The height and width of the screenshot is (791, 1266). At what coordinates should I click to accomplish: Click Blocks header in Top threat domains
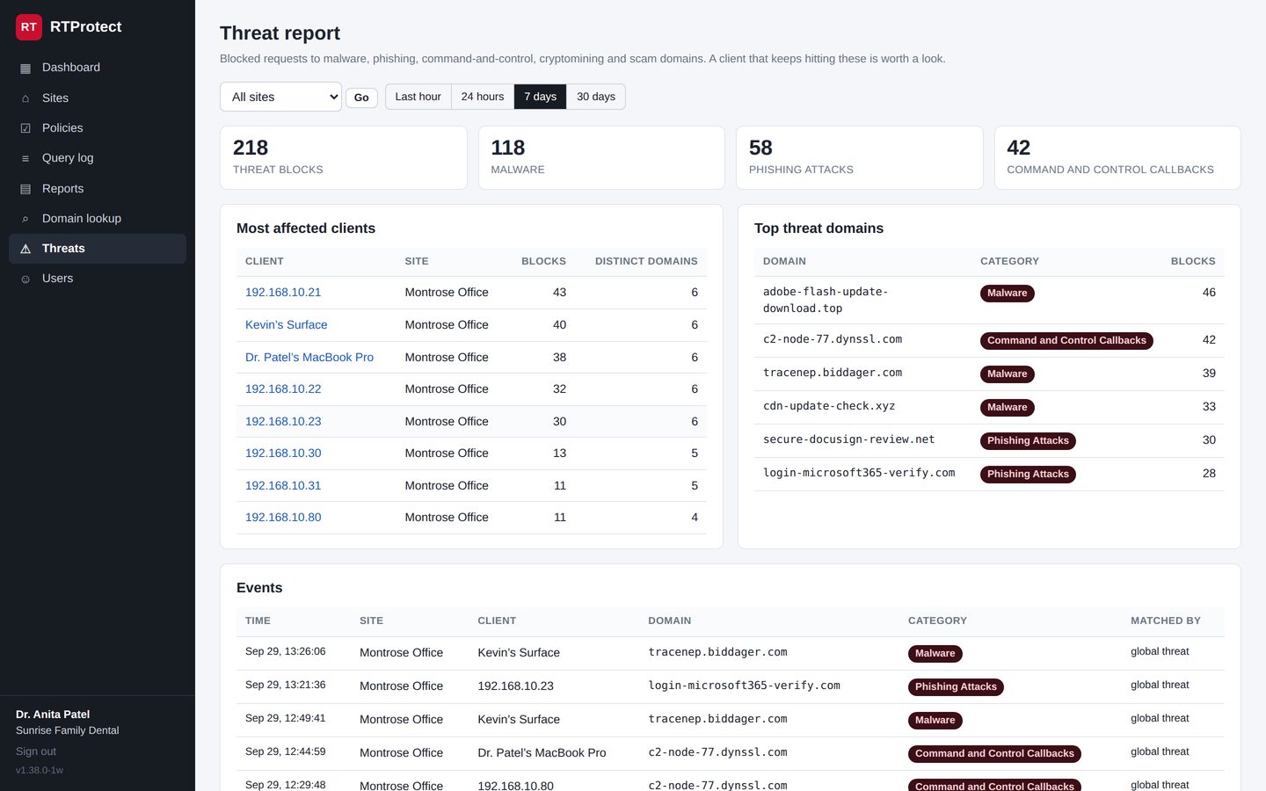1193,261
